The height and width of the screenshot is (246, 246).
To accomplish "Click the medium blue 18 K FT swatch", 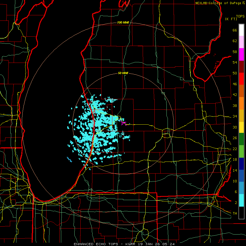I will coord(241,176).
